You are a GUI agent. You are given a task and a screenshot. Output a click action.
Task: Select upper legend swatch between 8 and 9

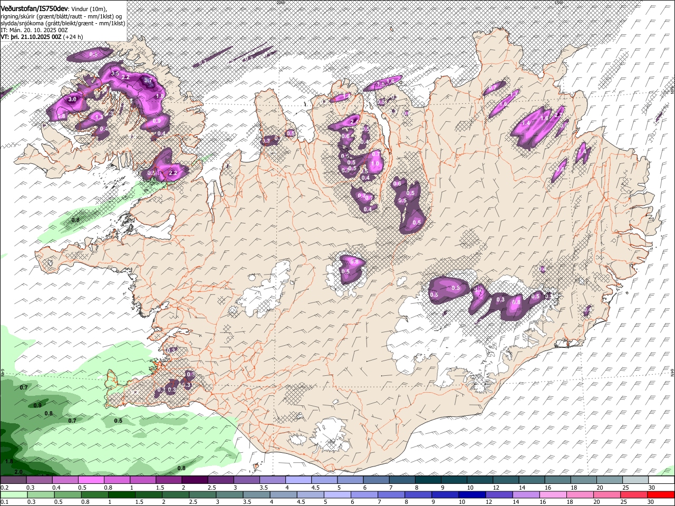point(428,480)
